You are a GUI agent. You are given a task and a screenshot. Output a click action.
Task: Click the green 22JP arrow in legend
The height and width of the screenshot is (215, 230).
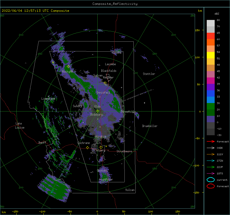coord(211,167)
